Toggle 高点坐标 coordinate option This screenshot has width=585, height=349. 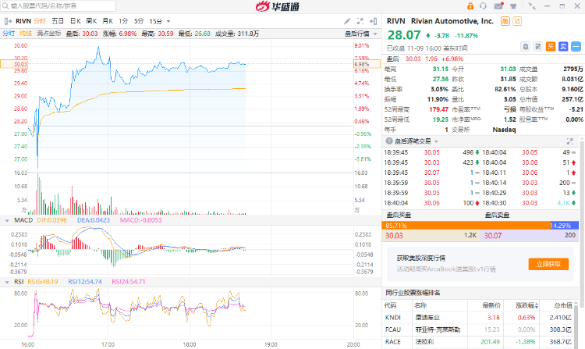(49, 34)
